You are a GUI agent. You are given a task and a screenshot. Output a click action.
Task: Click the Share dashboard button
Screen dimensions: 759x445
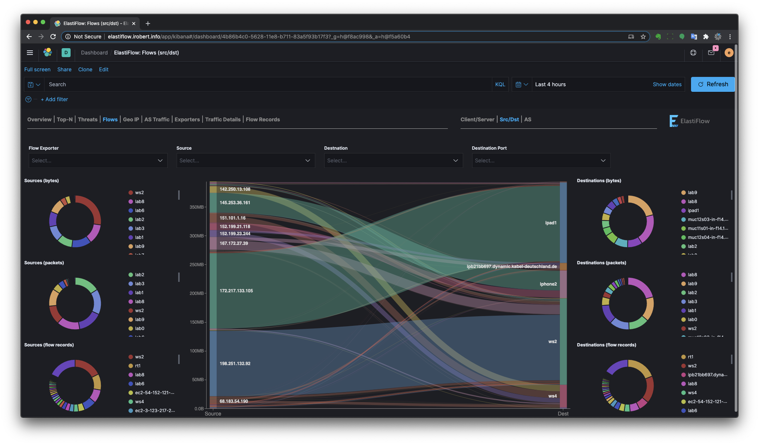(64, 69)
